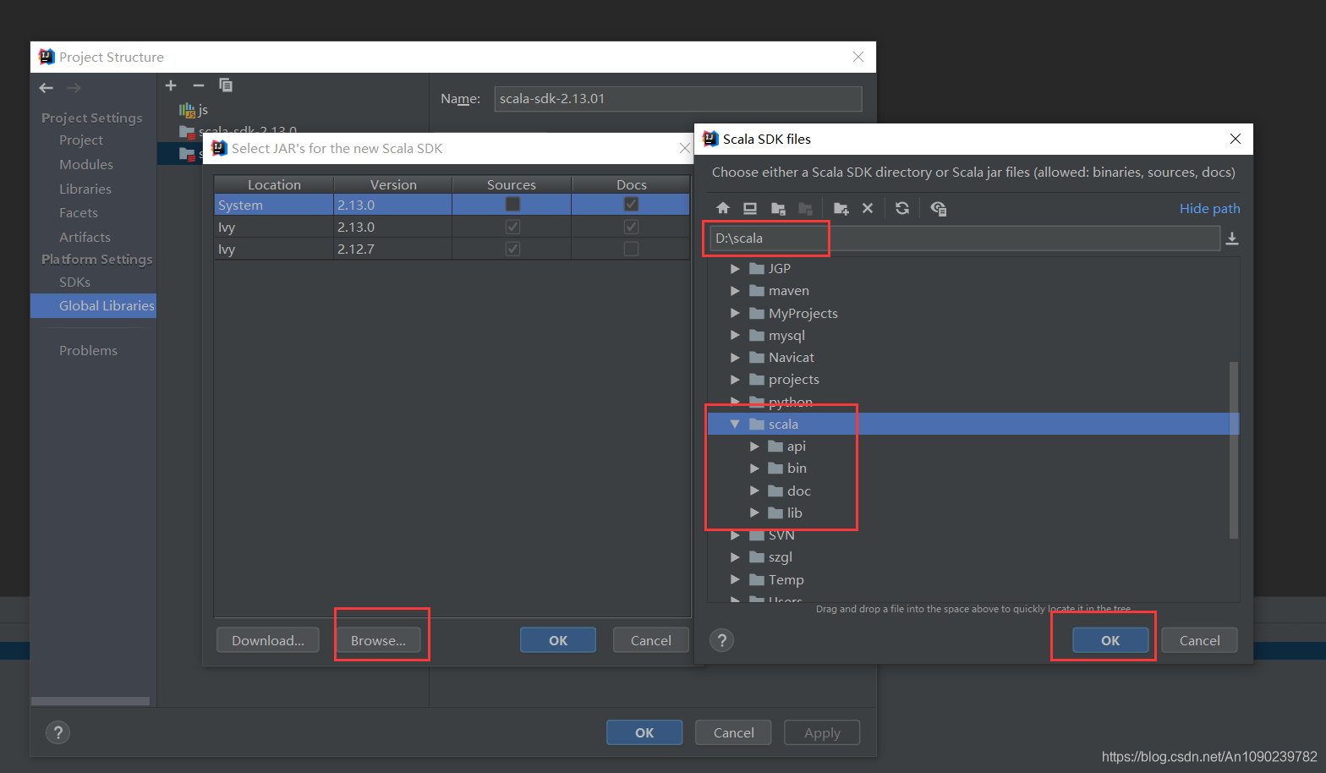Confirm with OK in Scala SDK files
This screenshot has width=1326, height=773.
[x=1110, y=640]
